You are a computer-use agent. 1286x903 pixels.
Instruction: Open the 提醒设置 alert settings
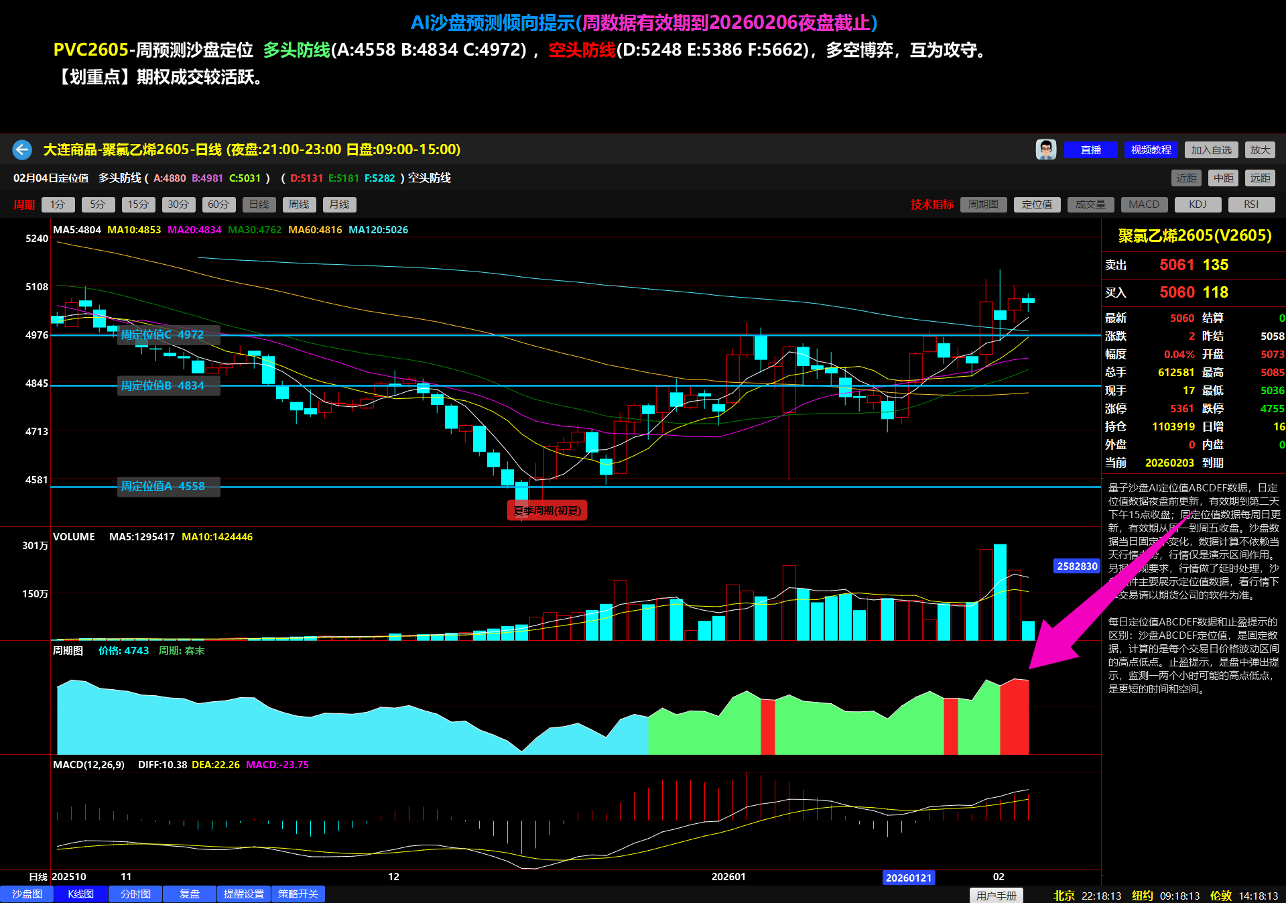(x=244, y=894)
